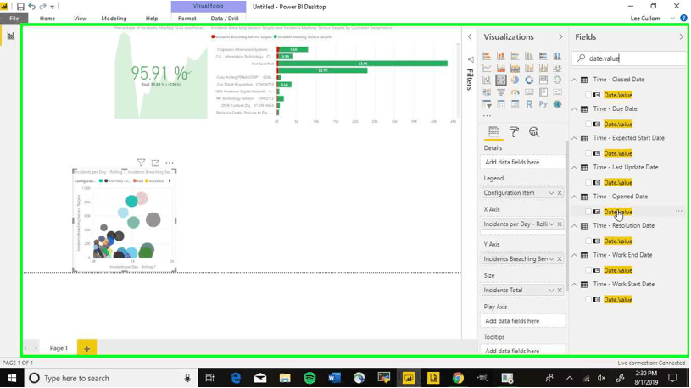691x388 pixels.
Task: Open More options on the scatter chart
Action: click(170, 163)
